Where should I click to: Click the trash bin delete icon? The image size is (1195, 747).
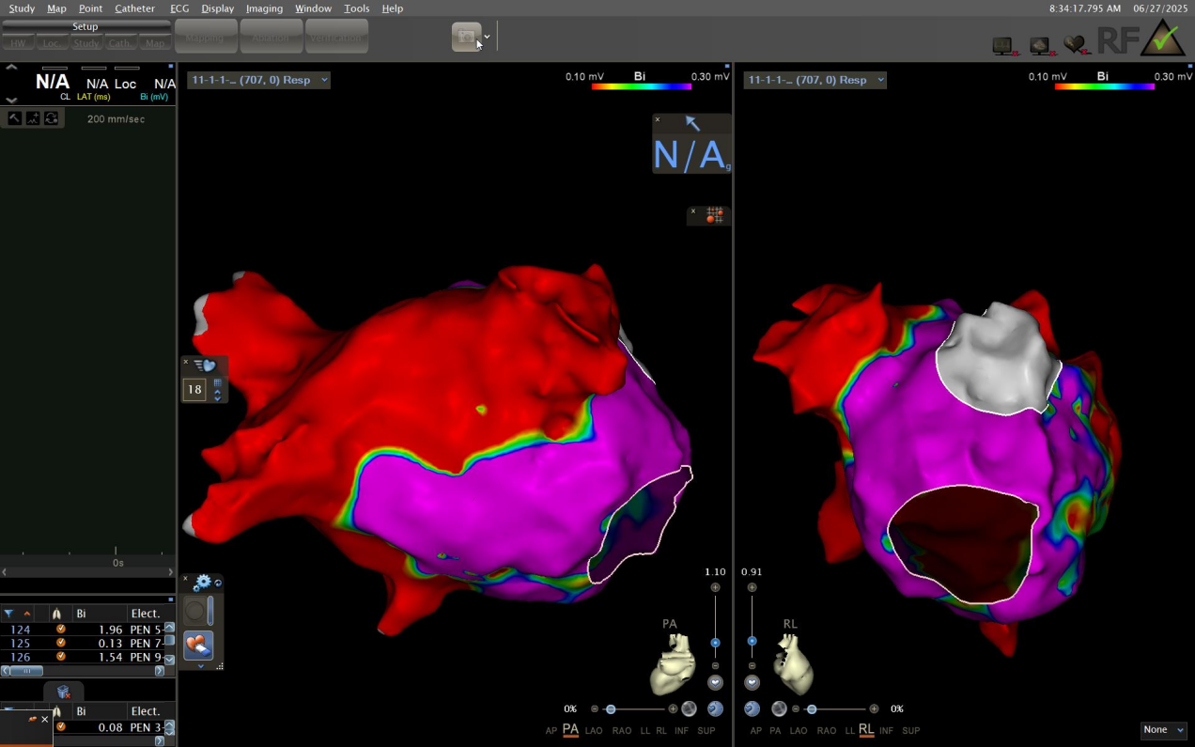click(x=63, y=693)
